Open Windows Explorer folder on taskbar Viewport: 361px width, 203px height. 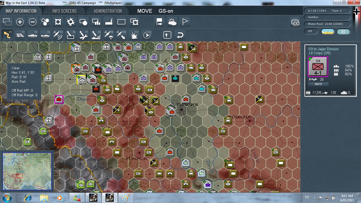tap(44, 198)
